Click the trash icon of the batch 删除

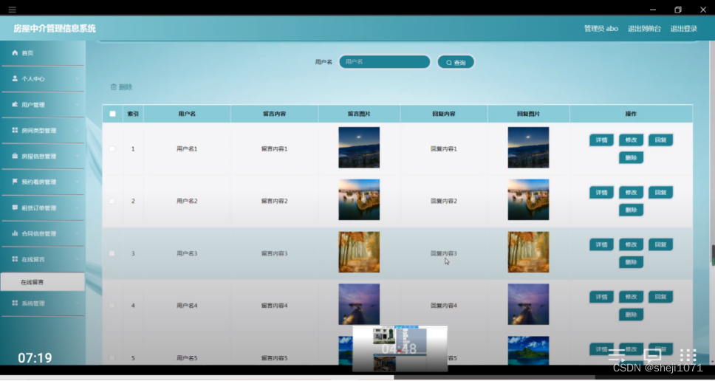(114, 87)
